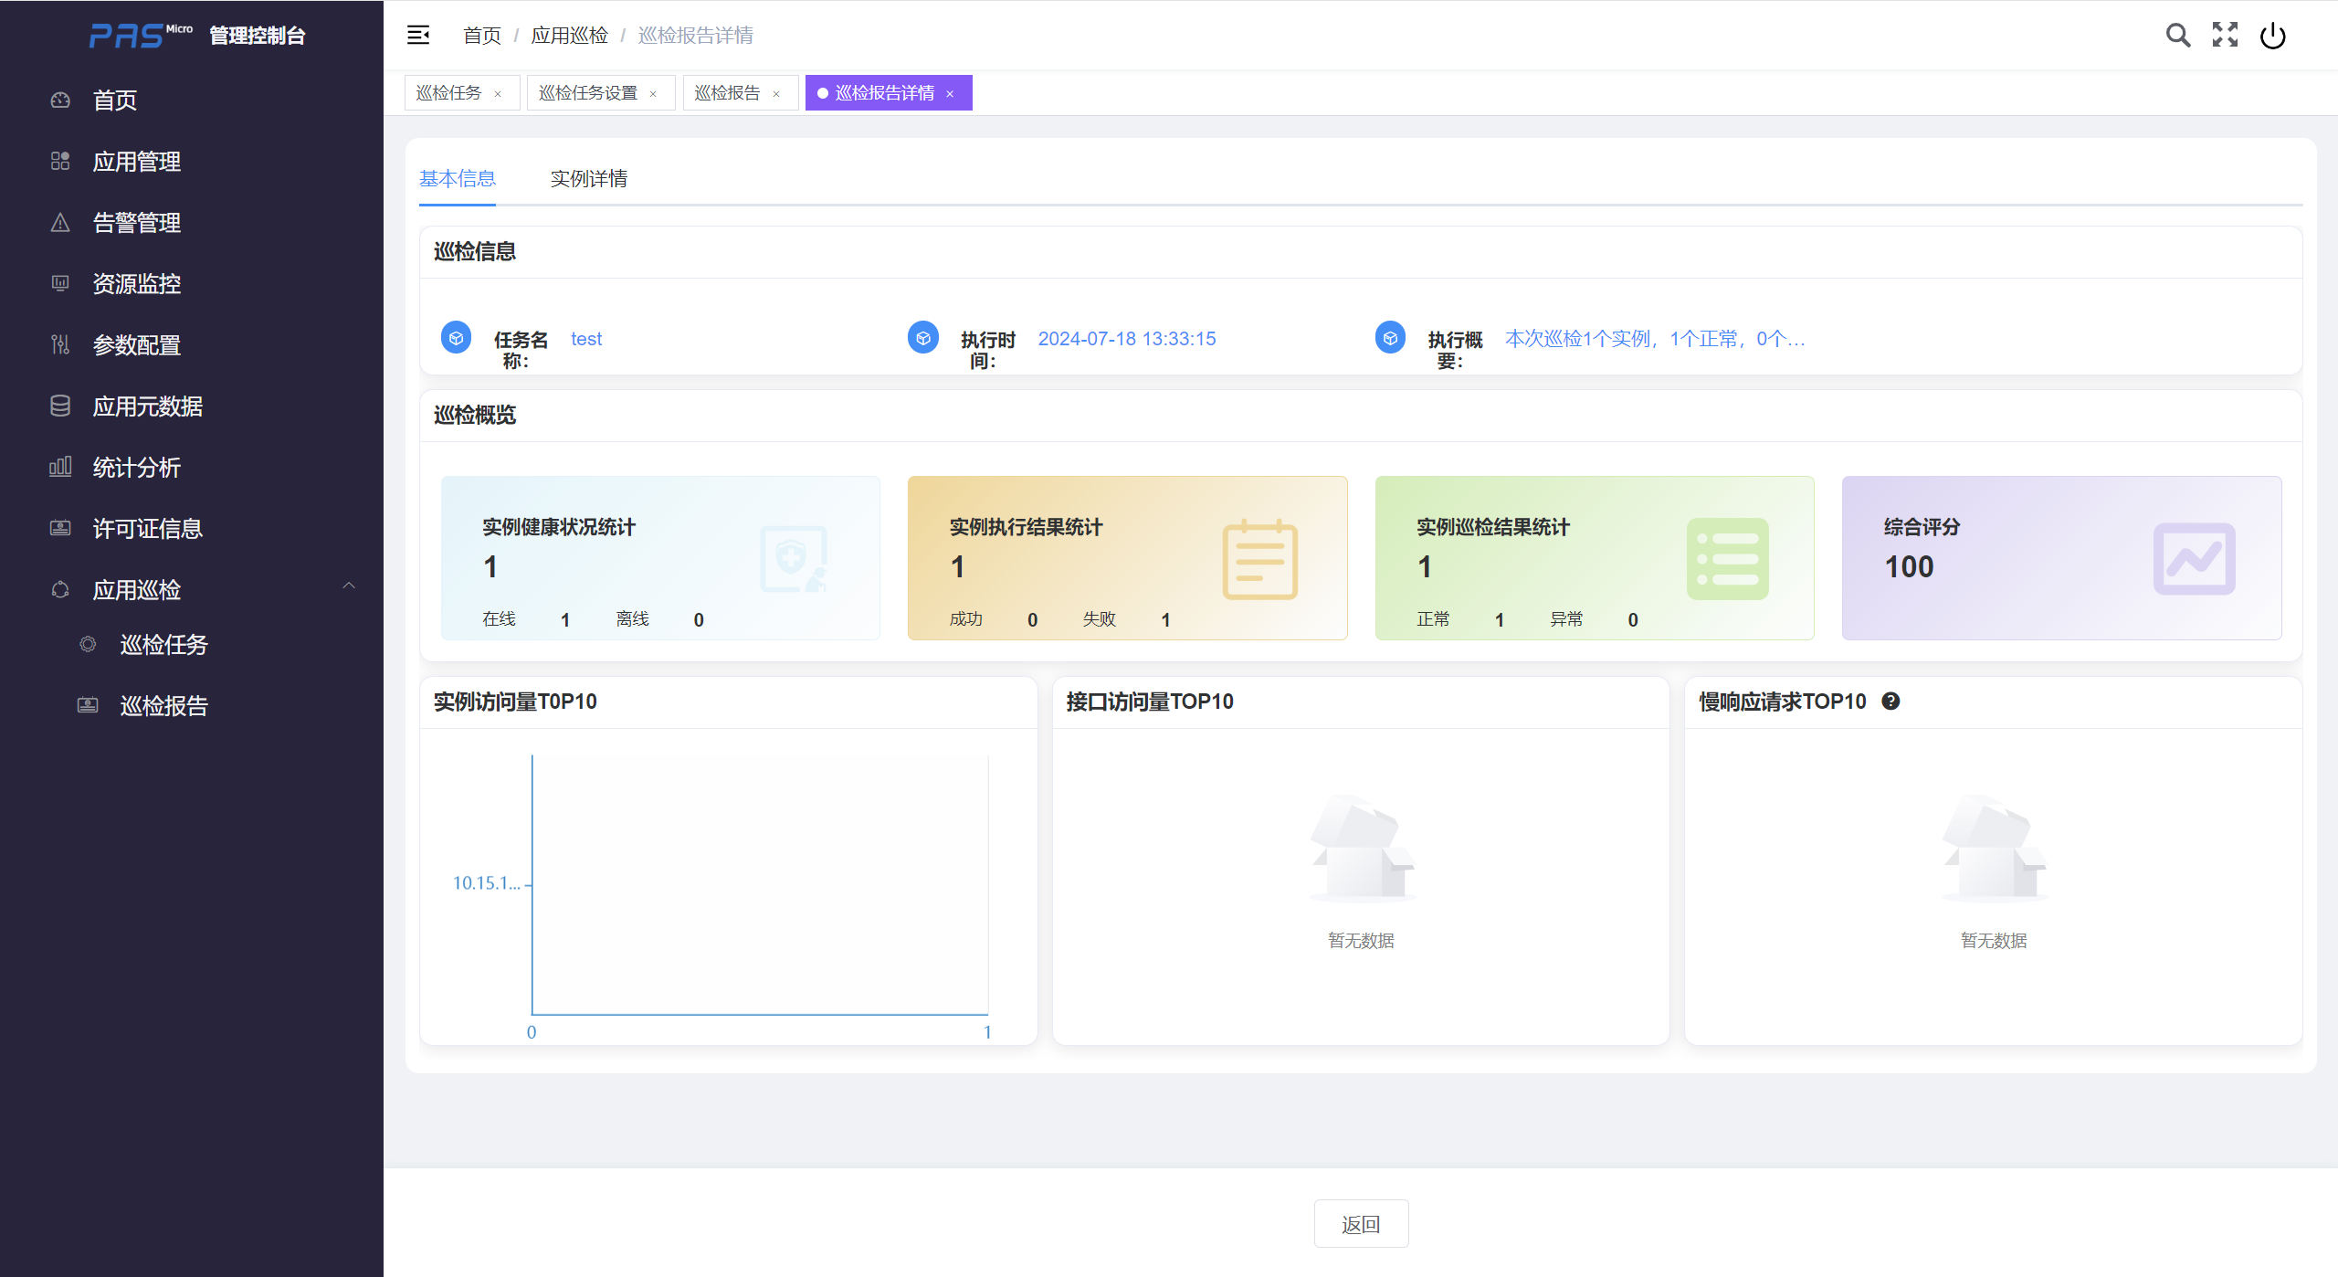Click help icon beside 慢响应请求TOP10
The height and width of the screenshot is (1277, 2338).
pos(1890,701)
